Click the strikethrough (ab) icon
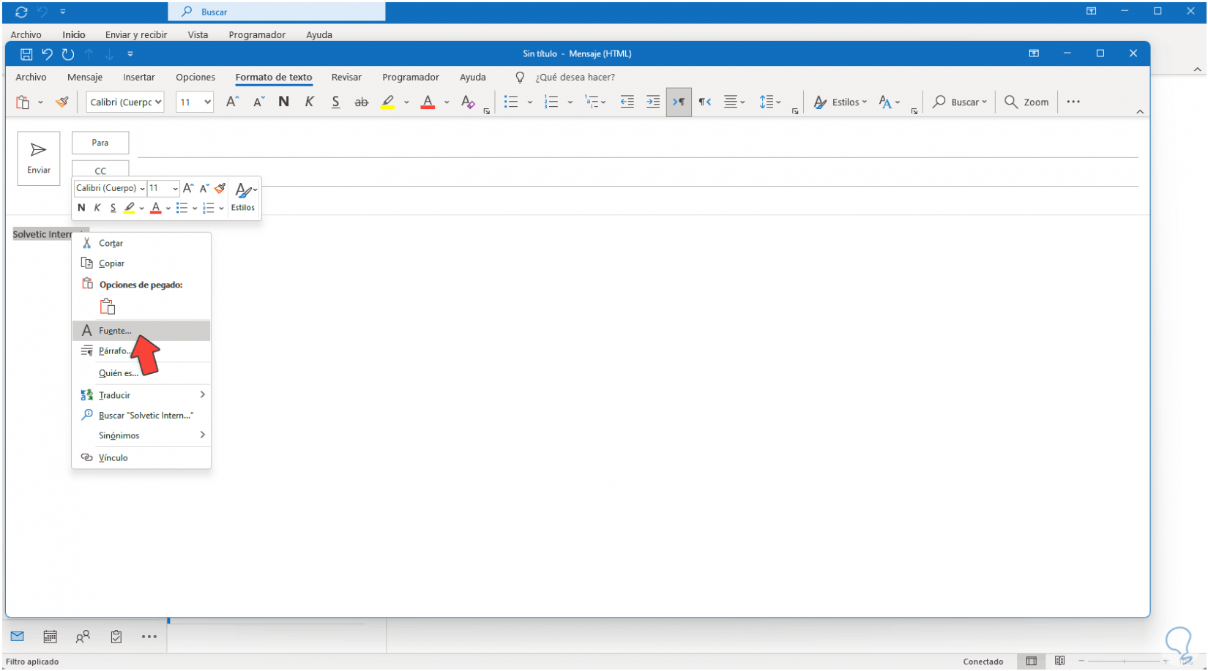 click(361, 102)
